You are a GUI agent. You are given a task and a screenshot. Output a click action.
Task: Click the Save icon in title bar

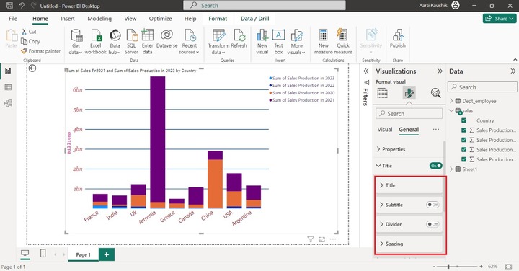[x=9, y=5]
